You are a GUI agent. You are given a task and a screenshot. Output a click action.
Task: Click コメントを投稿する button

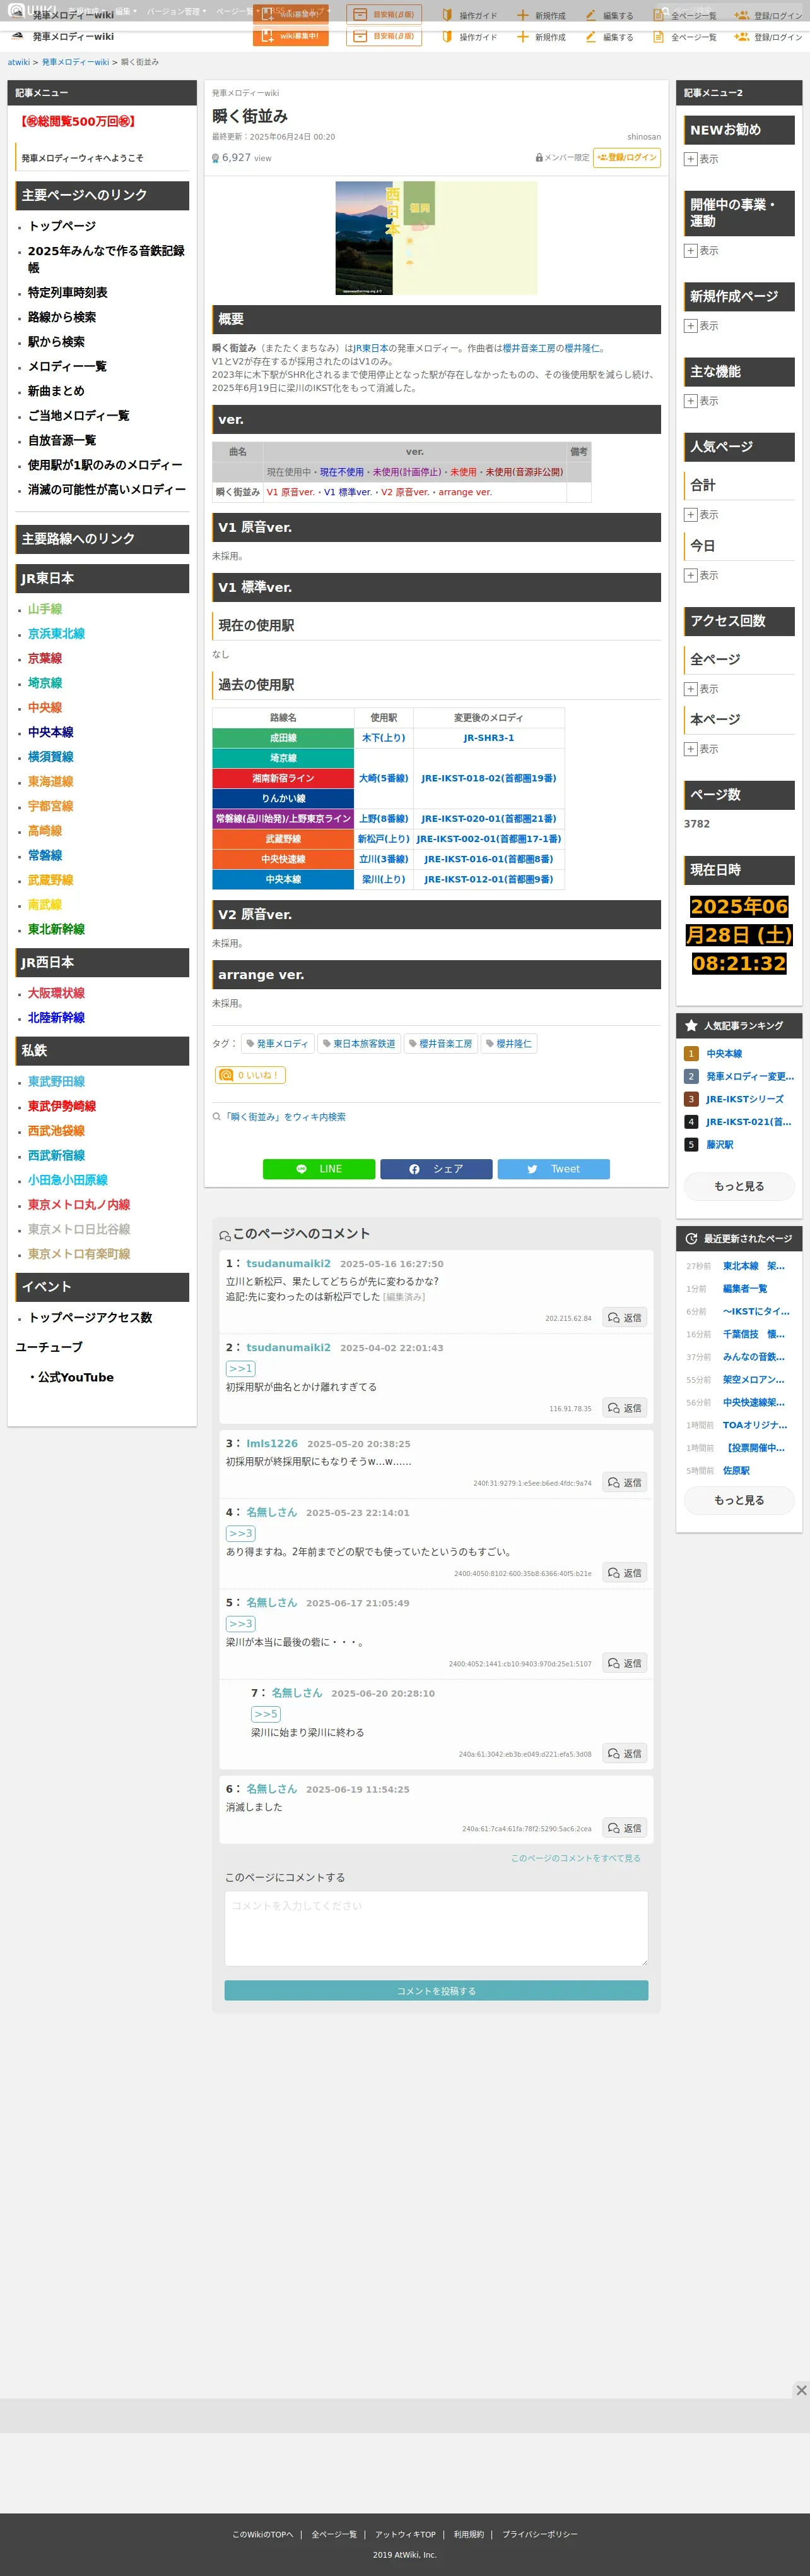tap(435, 1991)
